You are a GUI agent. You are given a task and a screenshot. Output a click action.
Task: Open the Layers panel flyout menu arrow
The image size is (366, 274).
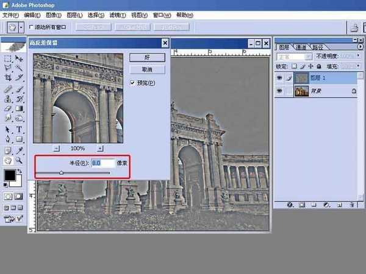click(x=359, y=47)
